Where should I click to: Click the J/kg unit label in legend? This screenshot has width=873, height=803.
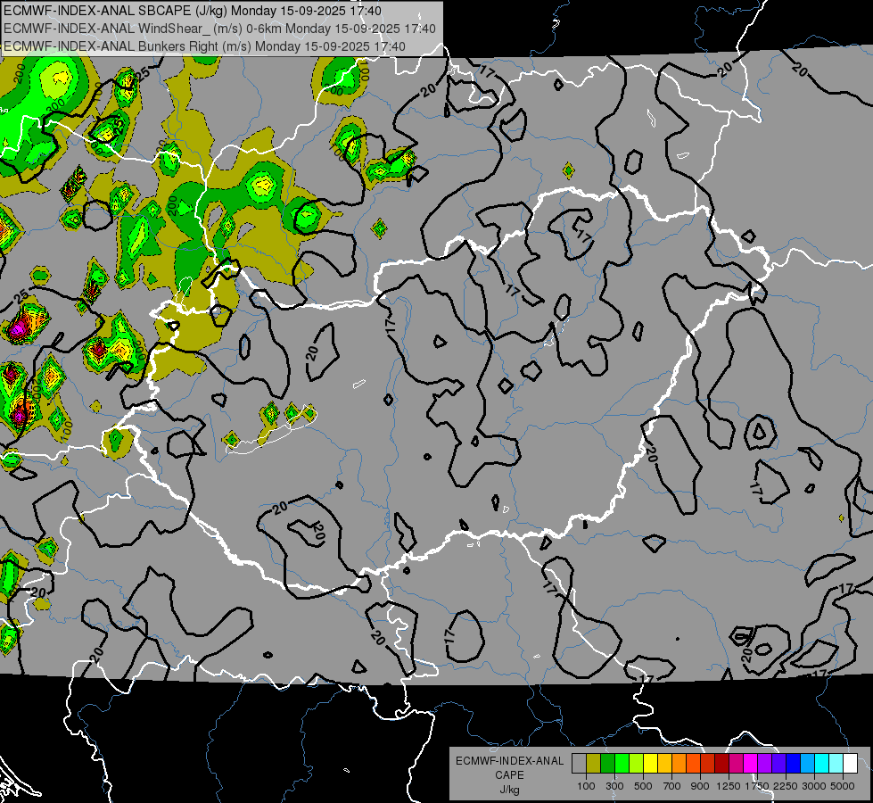point(509,790)
